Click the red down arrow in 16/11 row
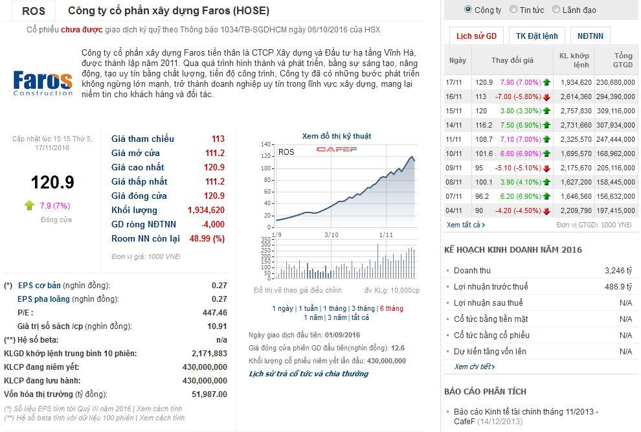The height and width of the screenshot is (432, 641). coord(546,97)
